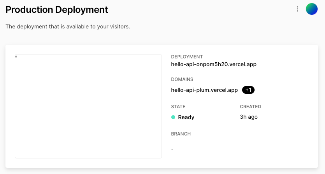Click the green Ready status dot
325x174 pixels.
point(173,117)
